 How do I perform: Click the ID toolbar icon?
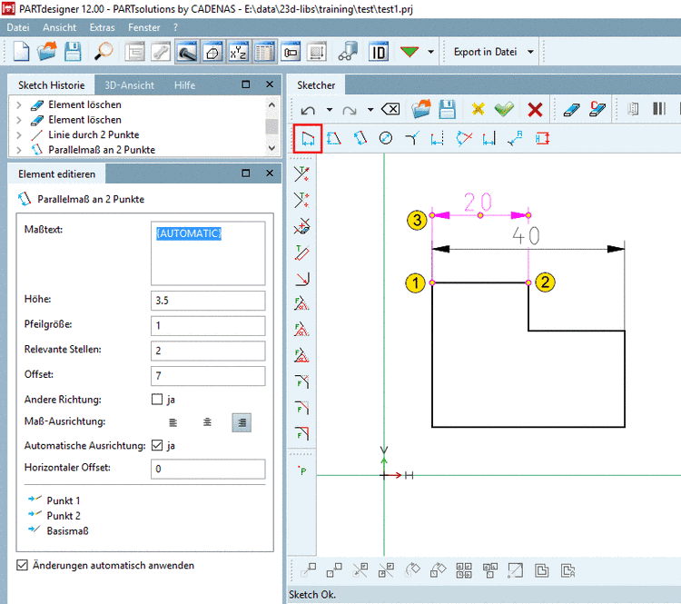(379, 52)
